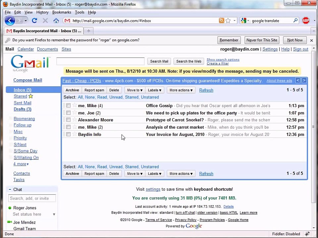
Task: Star the Analysis of the carrot market thread
Action: [75, 127]
